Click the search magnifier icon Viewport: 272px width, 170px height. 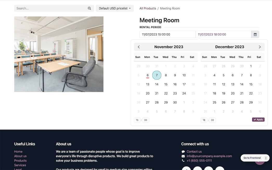89,8
